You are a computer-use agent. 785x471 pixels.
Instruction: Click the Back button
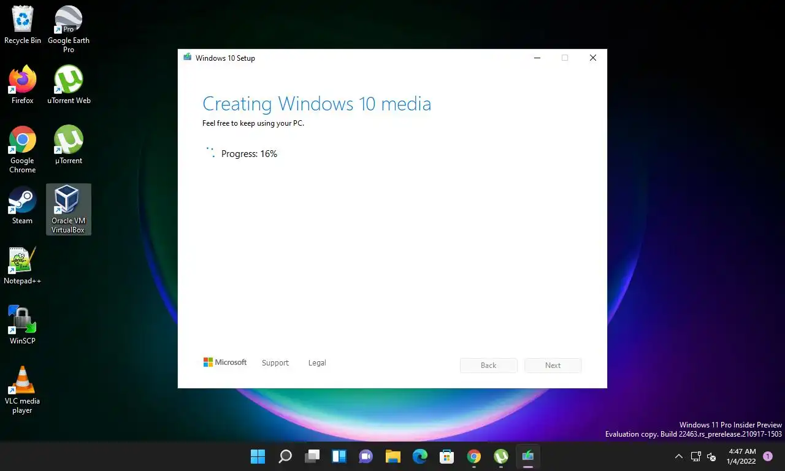[x=489, y=366]
